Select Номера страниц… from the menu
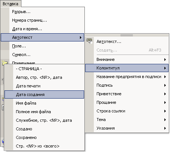The image size is (170, 152). pos(42,20)
